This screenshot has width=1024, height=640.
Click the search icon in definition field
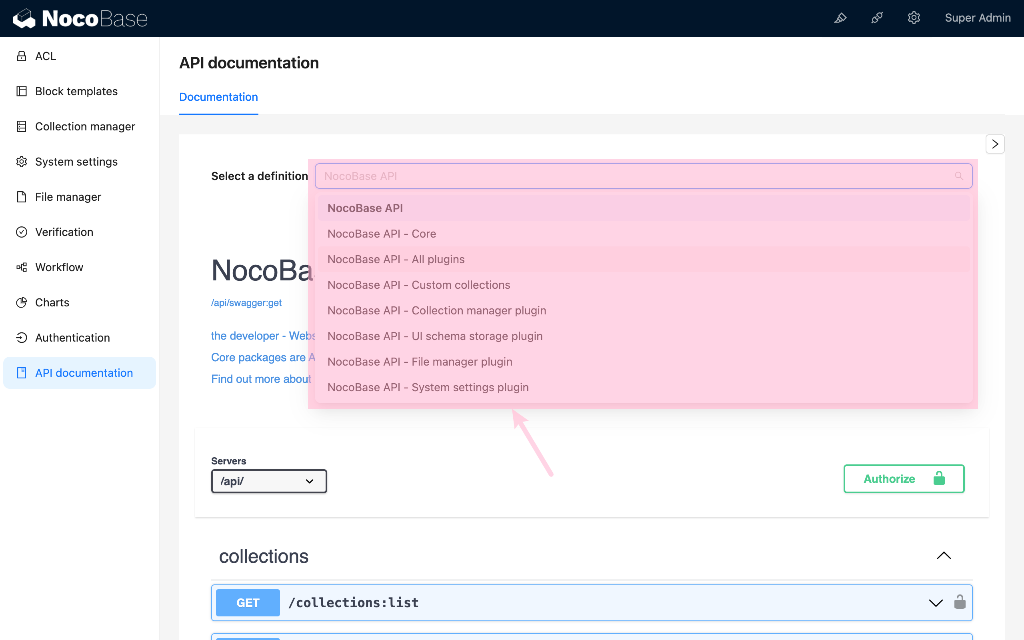click(x=959, y=176)
